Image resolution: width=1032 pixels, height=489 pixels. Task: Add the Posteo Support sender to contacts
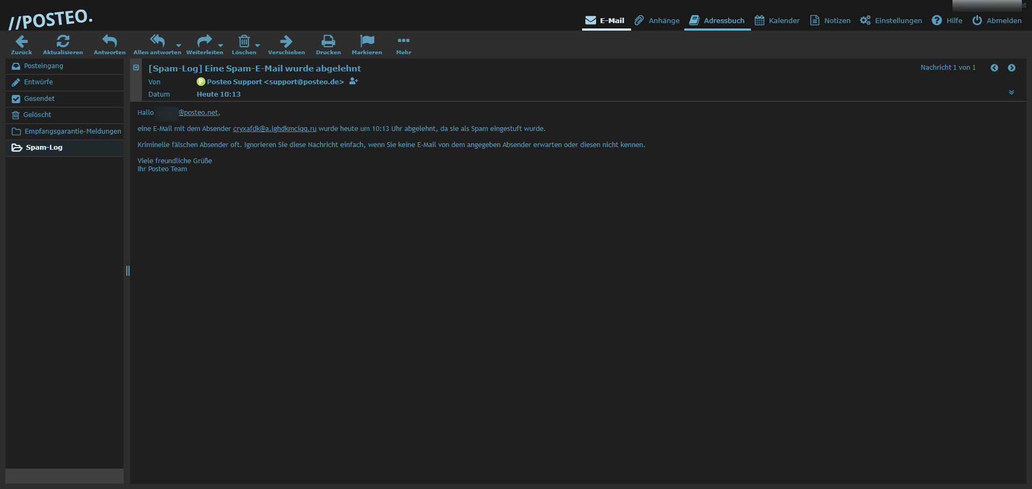[353, 82]
